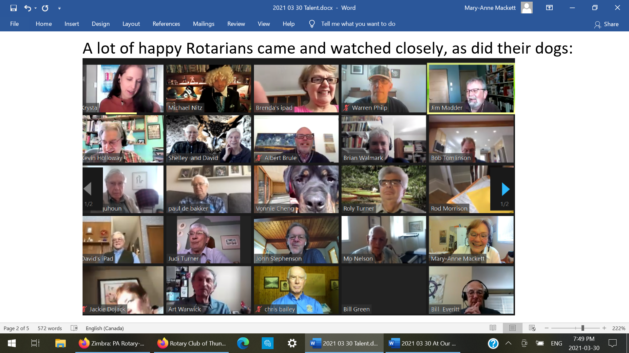Click the Save icon in quick access toolbar
629x353 pixels.
tap(13, 8)
